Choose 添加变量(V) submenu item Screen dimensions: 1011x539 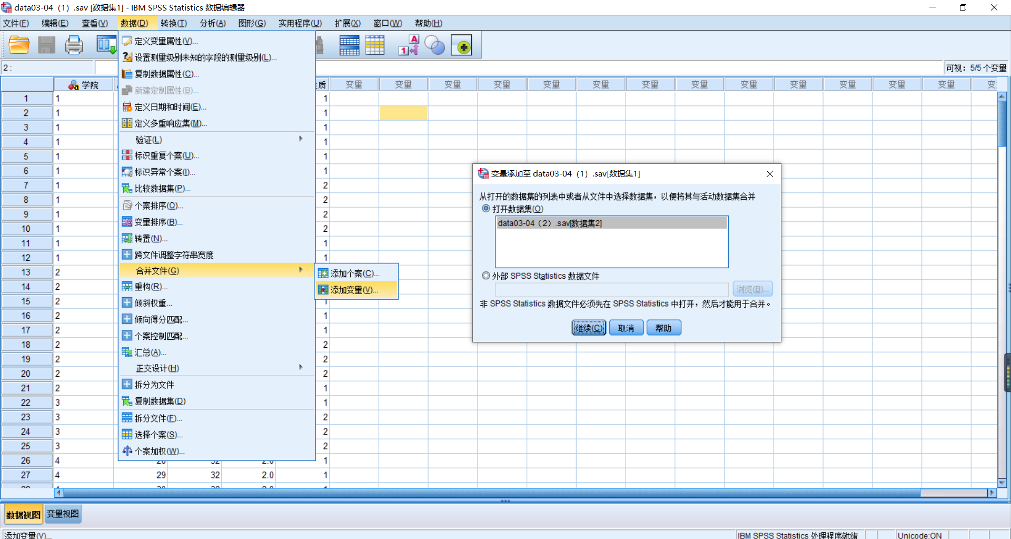pyautogui.click(x=356, y=290)
